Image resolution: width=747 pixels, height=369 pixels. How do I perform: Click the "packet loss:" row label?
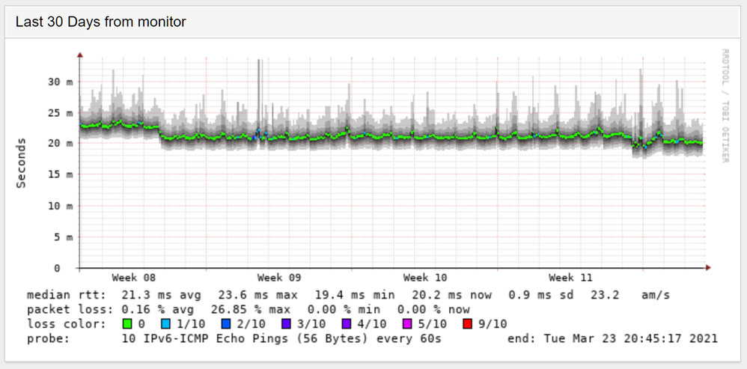(x=70, y=310)
